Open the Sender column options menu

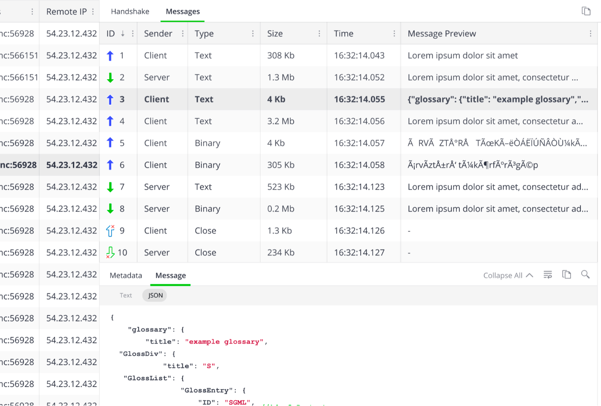pos(182,33)
